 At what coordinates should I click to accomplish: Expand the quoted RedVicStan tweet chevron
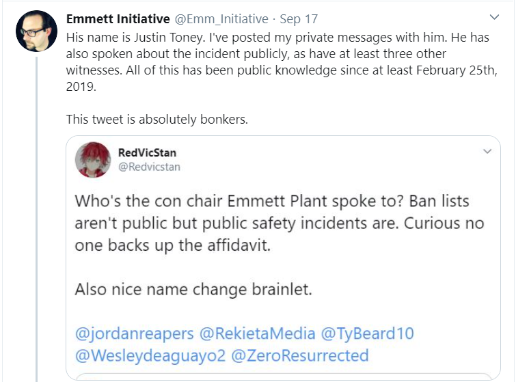pyautogui.click(x=487, y=151)
